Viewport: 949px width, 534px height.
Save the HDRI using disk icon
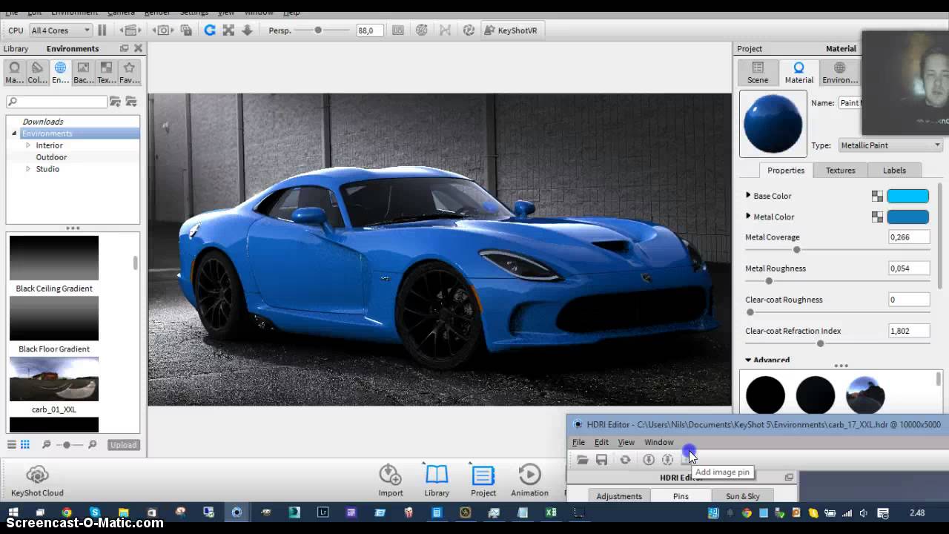pyautogui.click(x=601, y=460)
